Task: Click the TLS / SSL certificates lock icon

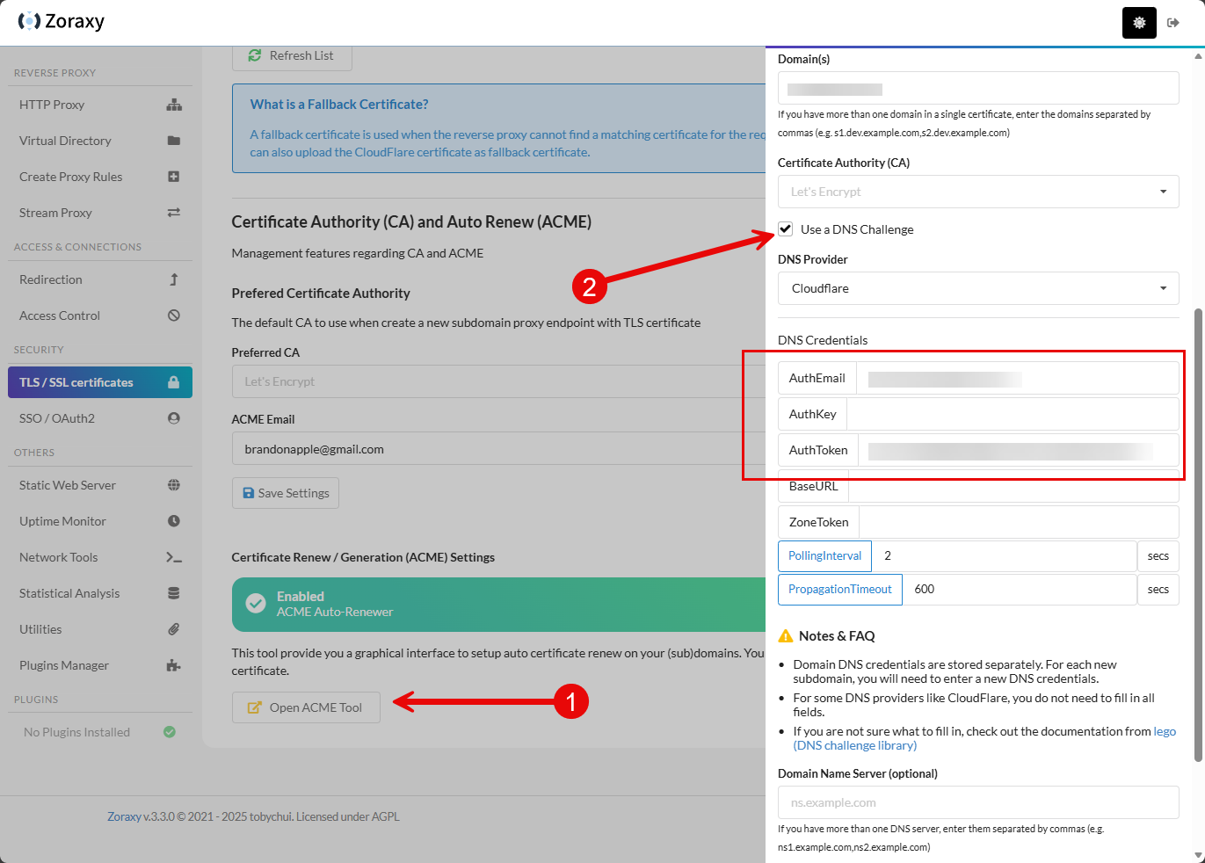Action: pos(174,382)
